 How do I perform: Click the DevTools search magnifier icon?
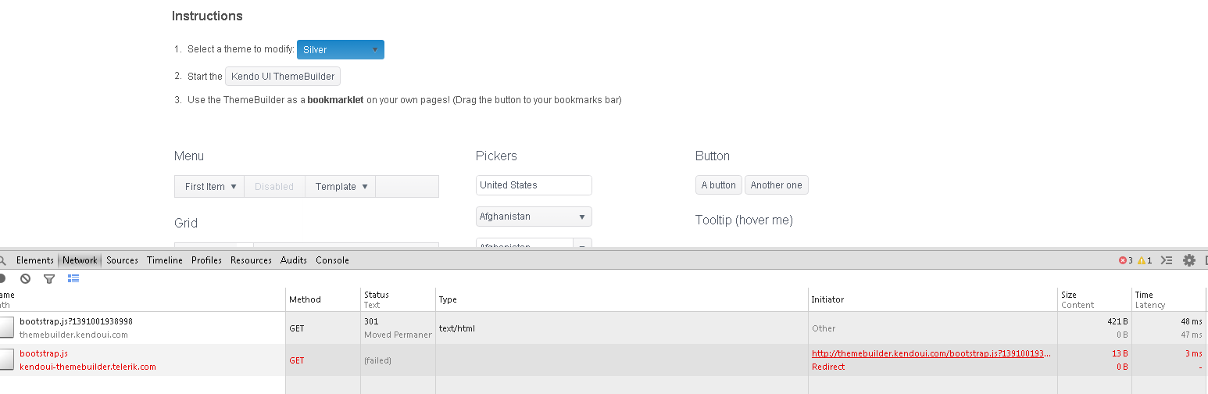3,260
